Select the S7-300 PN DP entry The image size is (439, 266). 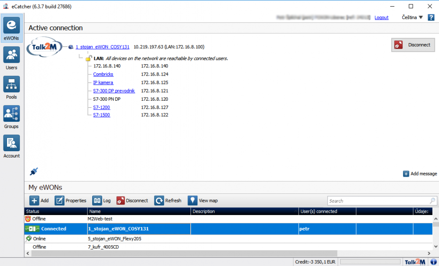tap(107, 99)
